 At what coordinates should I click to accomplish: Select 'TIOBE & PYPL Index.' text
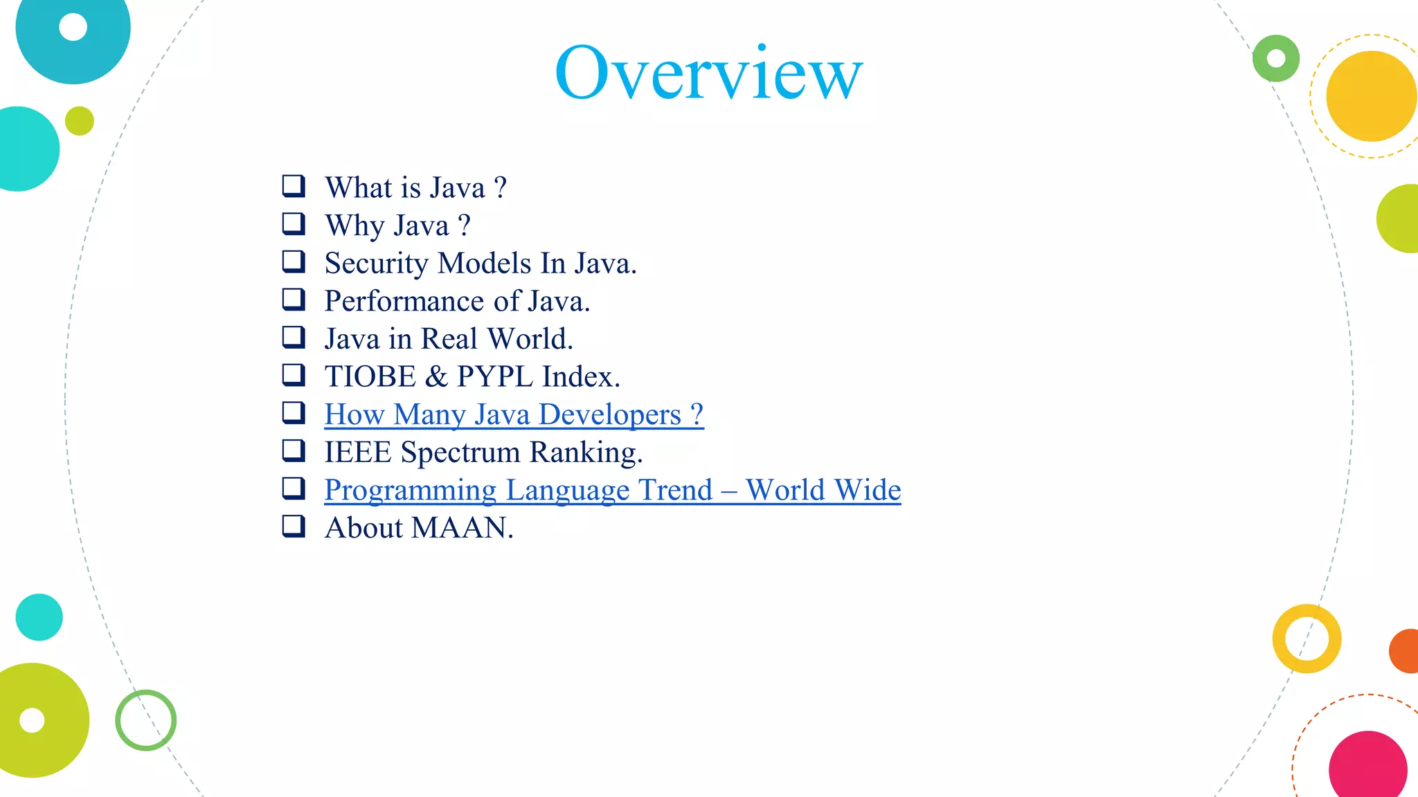472,377
